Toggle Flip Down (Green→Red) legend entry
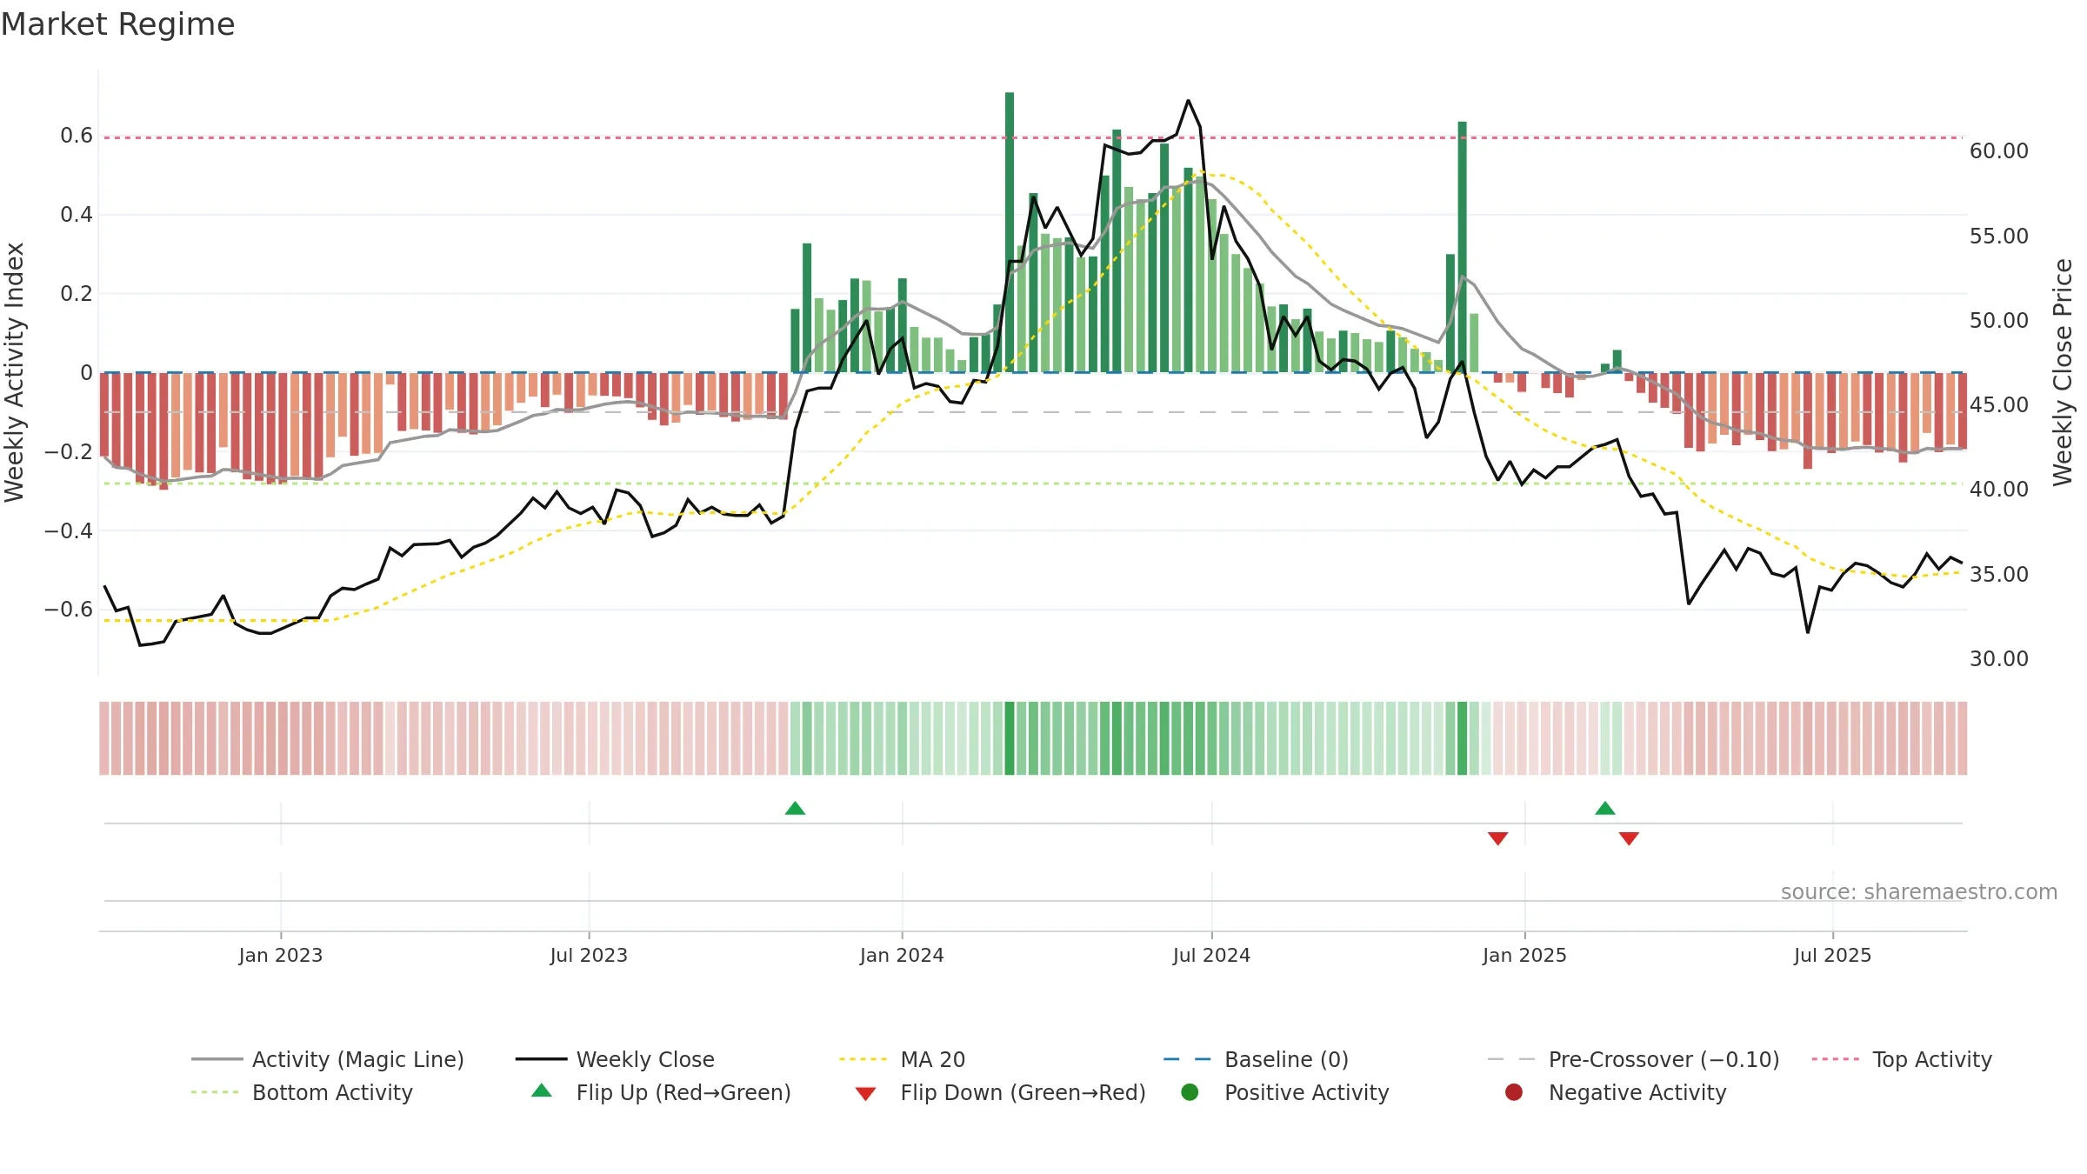The width and height of the screenshot is (2087, 1174). coord(1000,1092)
